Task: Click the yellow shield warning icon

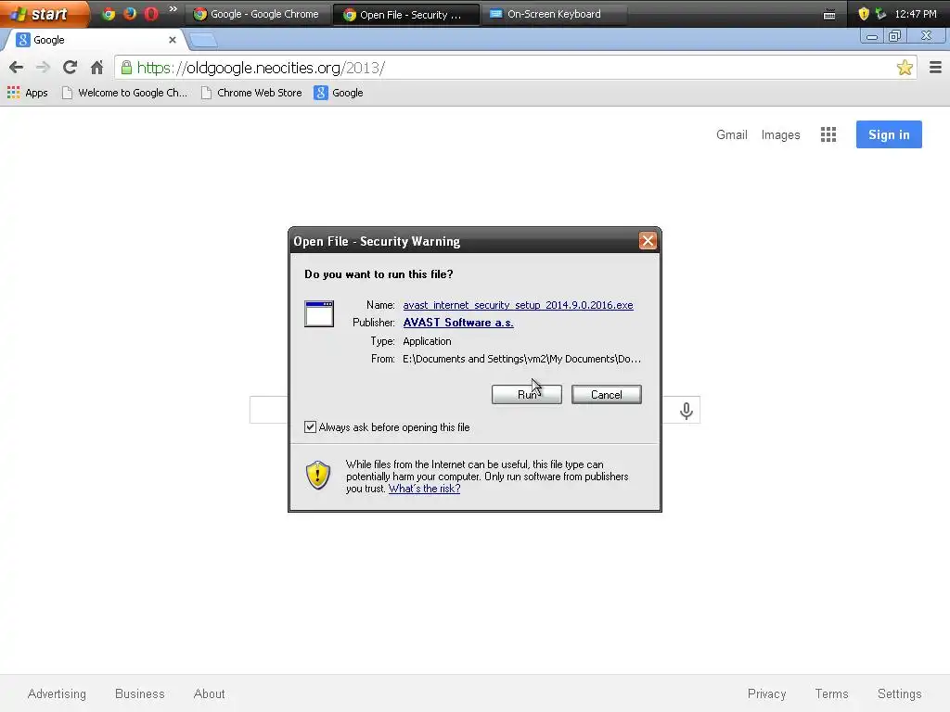Action: (318, 476)
